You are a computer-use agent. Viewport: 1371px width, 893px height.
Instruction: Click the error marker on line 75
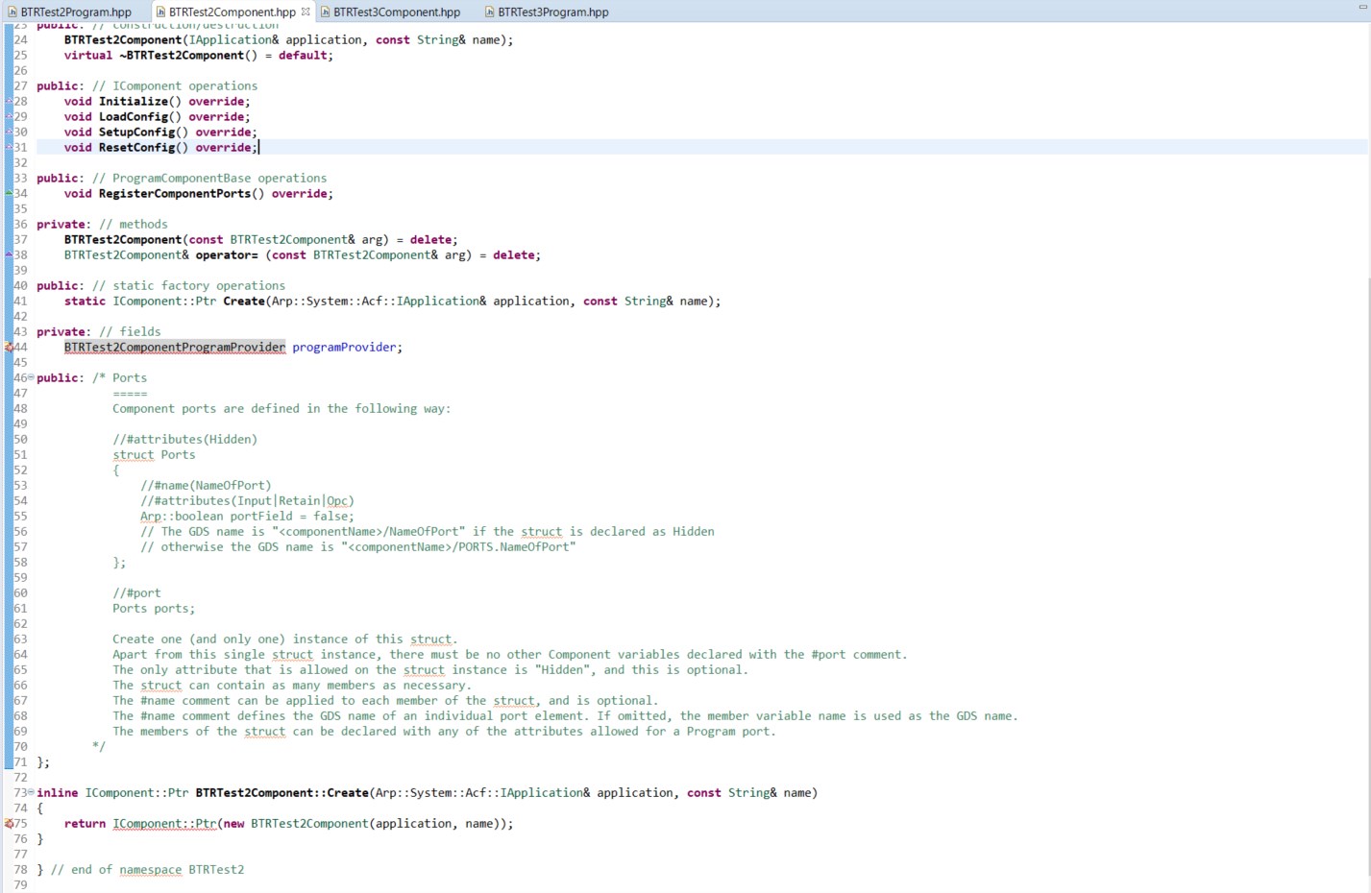pos(10,823)
